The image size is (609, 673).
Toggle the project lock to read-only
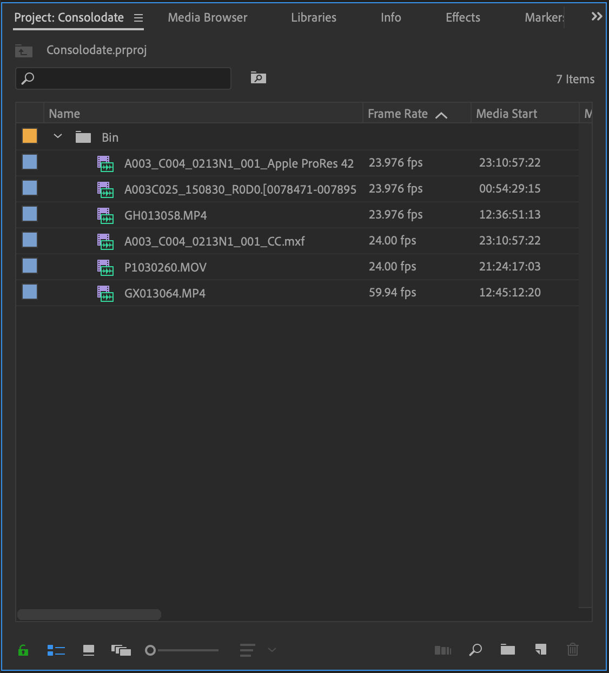pos(23,650)
